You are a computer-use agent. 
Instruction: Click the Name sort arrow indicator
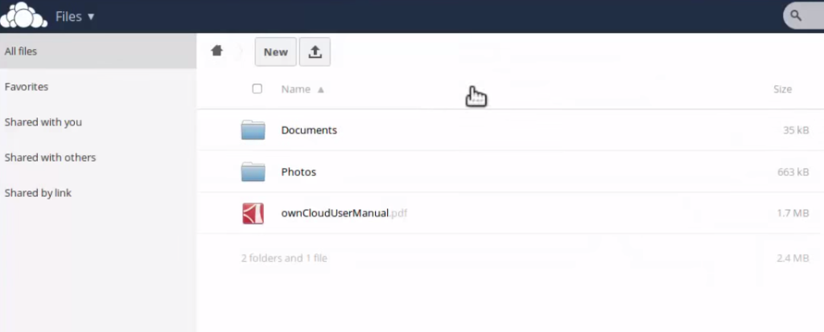[x=320, y=90]
